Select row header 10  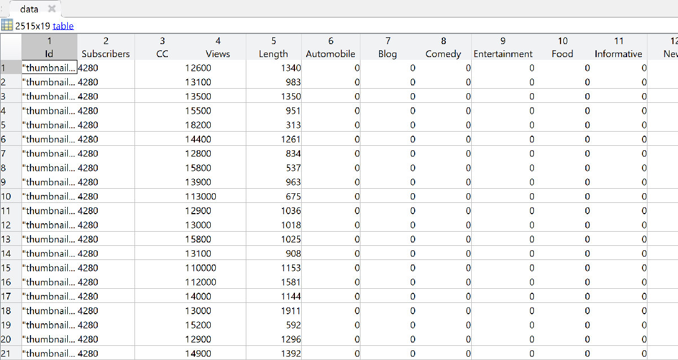click(10, 197)
